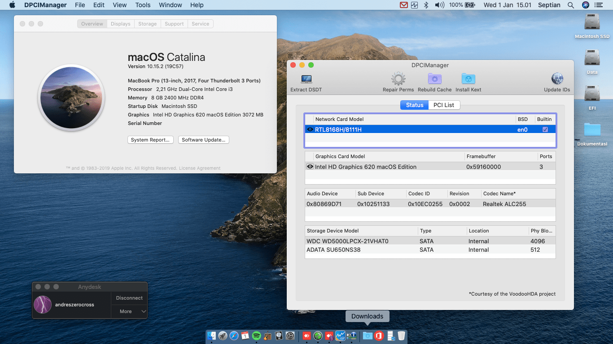Open the Window menu in menu bar
This screenshot has width=613, height=344.
point(170,5)
